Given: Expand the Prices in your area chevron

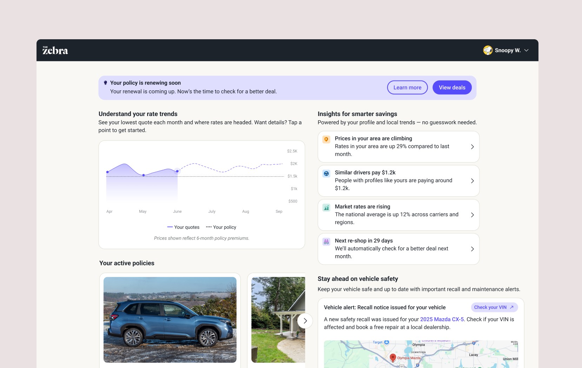Looking at the screenshot, I should (x=472, y=147).
